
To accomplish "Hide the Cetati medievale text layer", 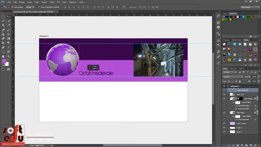I will 224,90.
